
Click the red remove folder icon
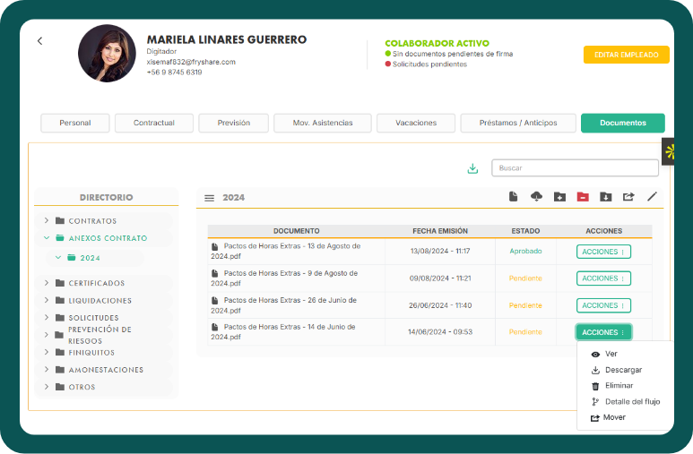[583, 197]
